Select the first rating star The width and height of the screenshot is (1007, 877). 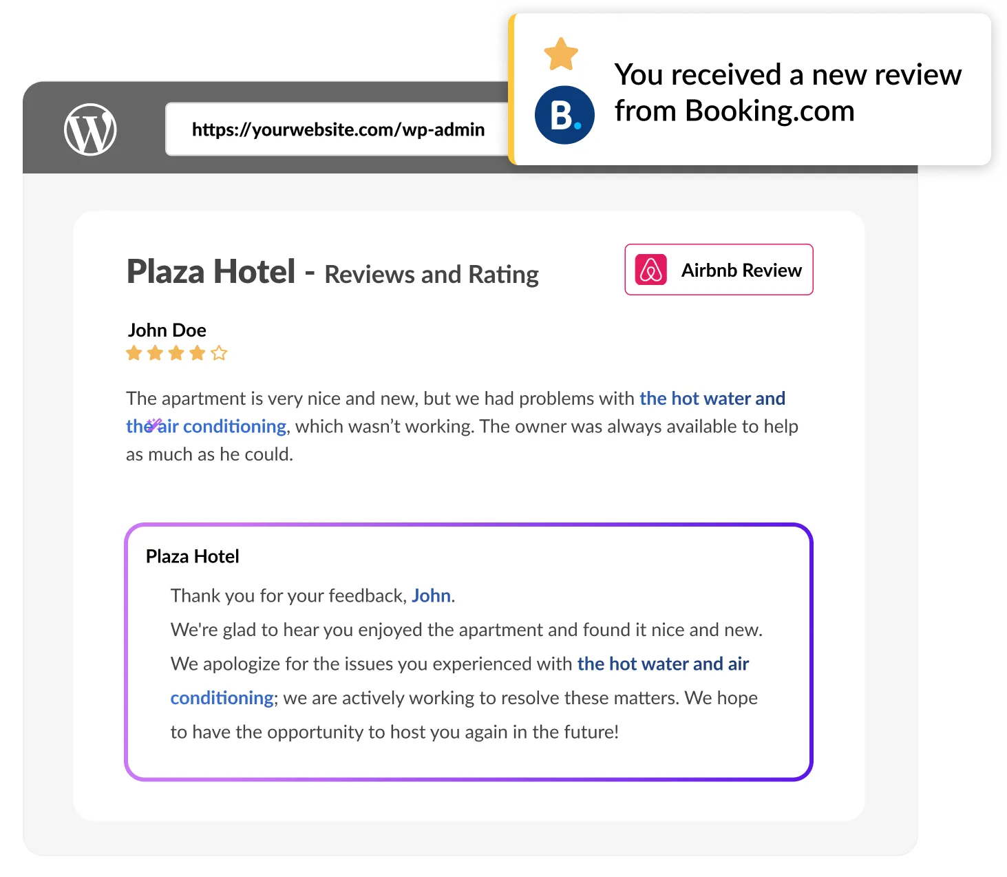[134, 353]
